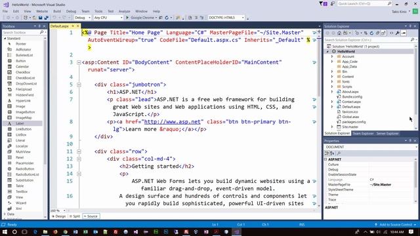Click the View Code icon in Solution Explorer
Viewport: 420px width, 236px height.
(391, 33)
